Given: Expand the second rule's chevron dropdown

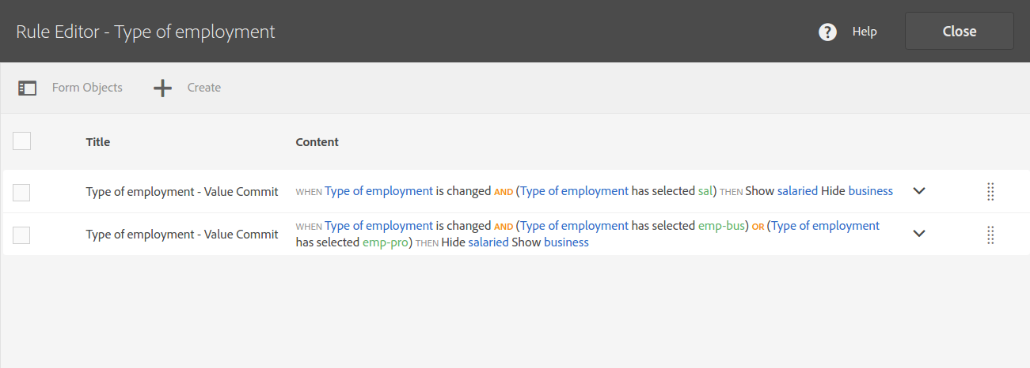Looking at the screenshot, I should 919,234.
